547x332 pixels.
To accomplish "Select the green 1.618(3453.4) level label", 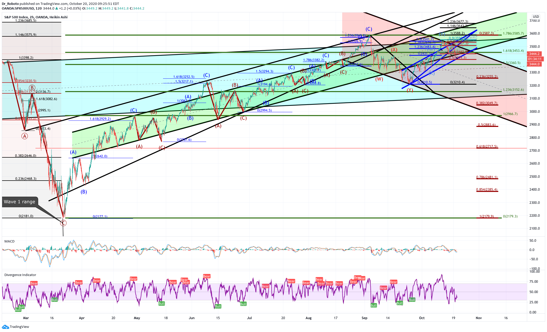I will (513, 51).
